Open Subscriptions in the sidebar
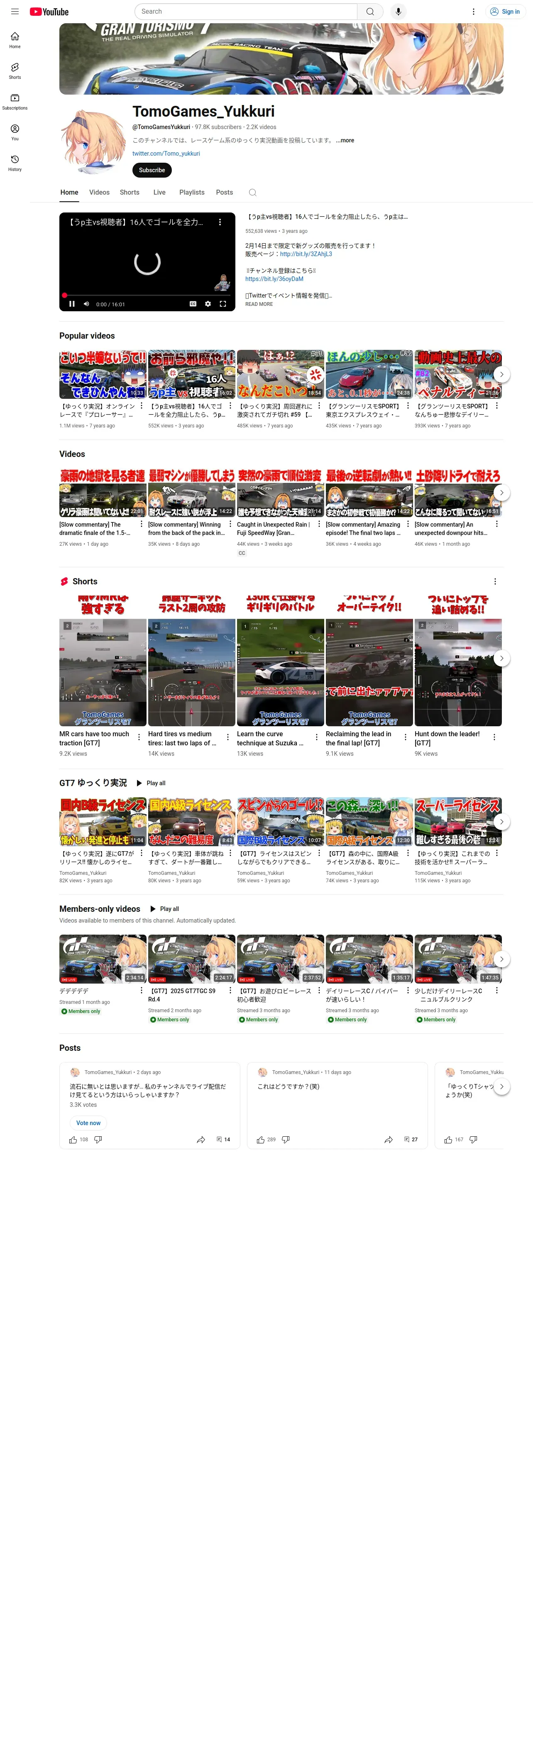The image size is (533, 1758). click(15, 102)
